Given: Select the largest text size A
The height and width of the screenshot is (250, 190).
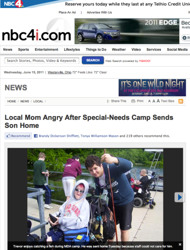Looking at the screenshot, I should coord(158,101).
